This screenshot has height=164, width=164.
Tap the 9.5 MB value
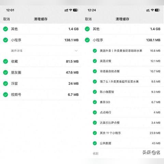156,82
